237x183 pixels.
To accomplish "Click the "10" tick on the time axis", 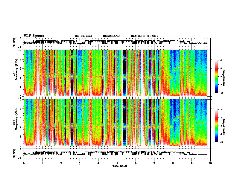I will (210, 163).
